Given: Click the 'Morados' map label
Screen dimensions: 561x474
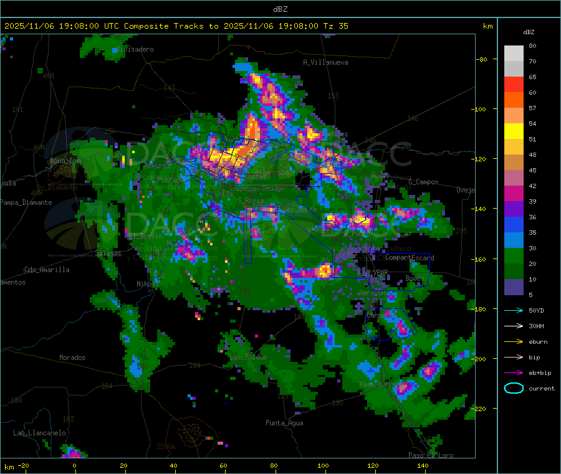Looking at the screenshot, I should [72, 358].
